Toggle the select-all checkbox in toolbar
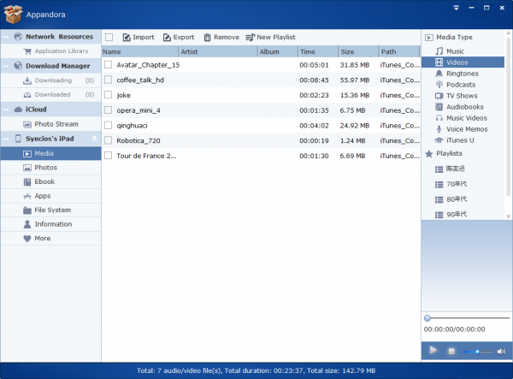513x379 pixels. click(x=109, y=38)
